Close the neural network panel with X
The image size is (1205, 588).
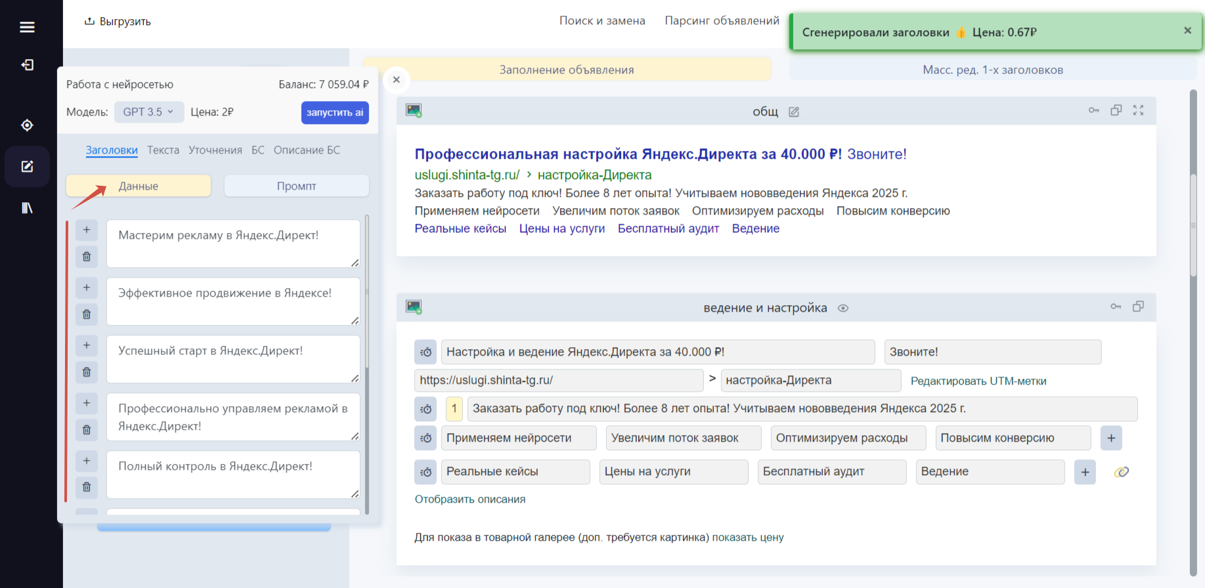[396, 80]
